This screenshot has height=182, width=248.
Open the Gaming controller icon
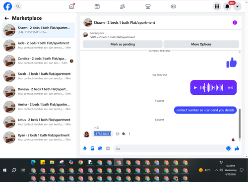[x=174, y=6]
